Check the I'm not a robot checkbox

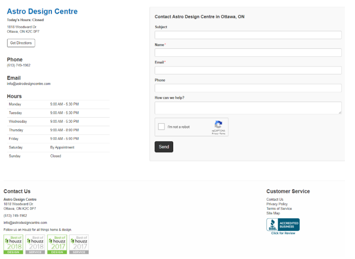point(161,126)
